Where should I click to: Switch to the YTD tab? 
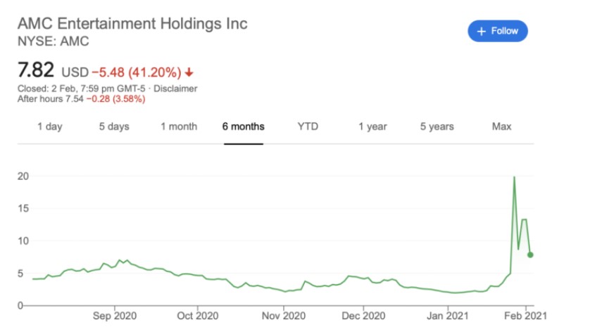pyautogui.click(x=308, y=127)
